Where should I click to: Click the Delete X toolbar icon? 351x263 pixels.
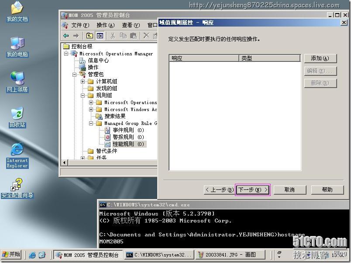(146, 36)
